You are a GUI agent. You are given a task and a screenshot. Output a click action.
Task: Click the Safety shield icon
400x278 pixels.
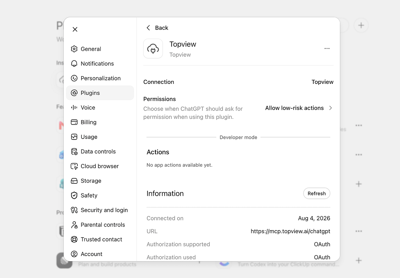click(74, 195)
